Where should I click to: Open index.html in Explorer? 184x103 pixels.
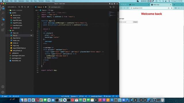point(16,18)
